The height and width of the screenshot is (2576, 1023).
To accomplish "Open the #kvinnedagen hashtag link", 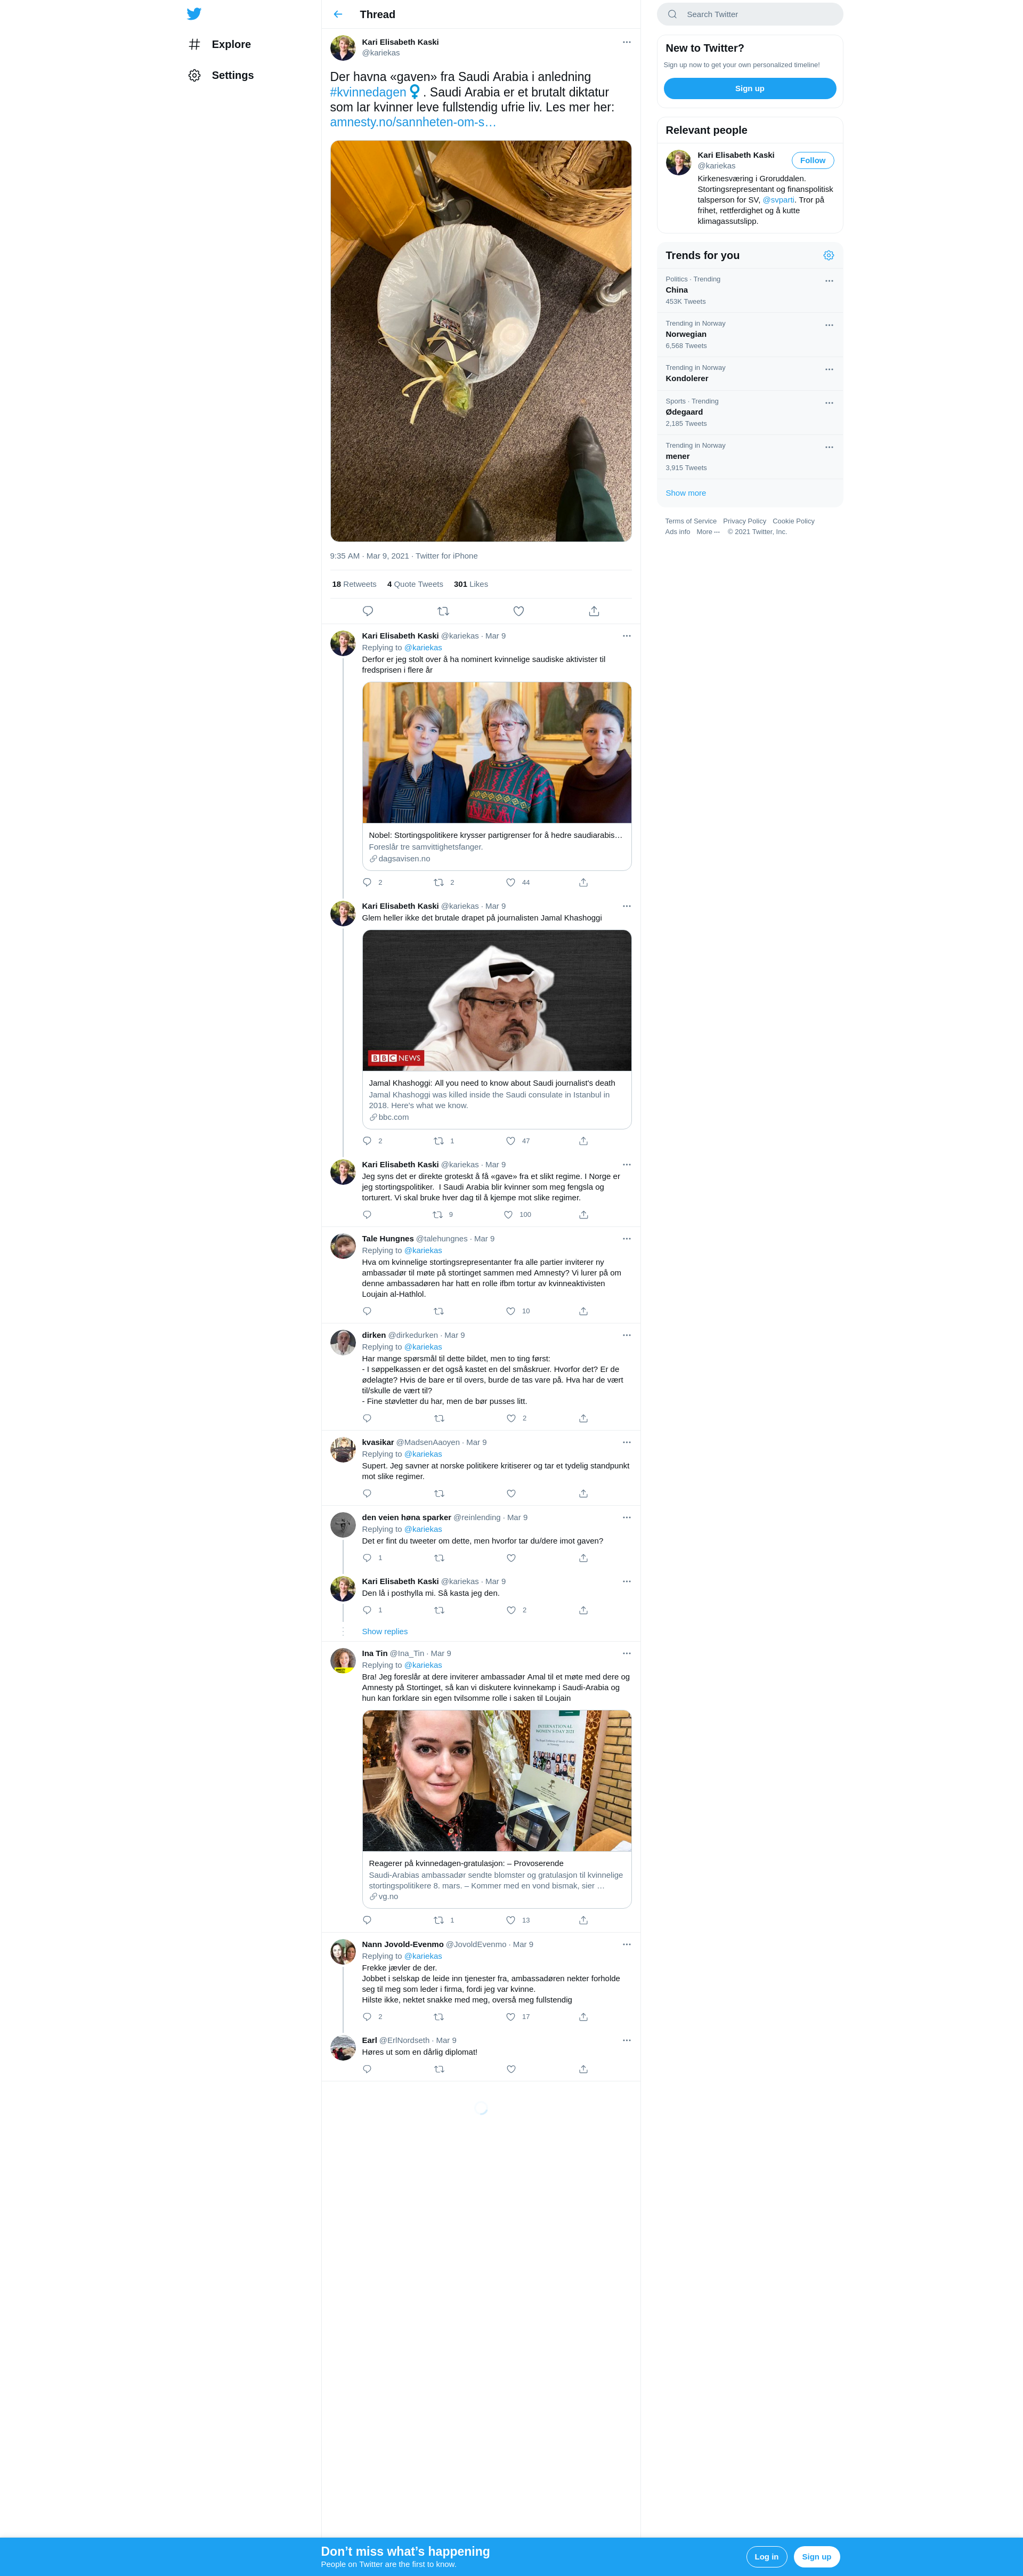I will click(368, 92).
